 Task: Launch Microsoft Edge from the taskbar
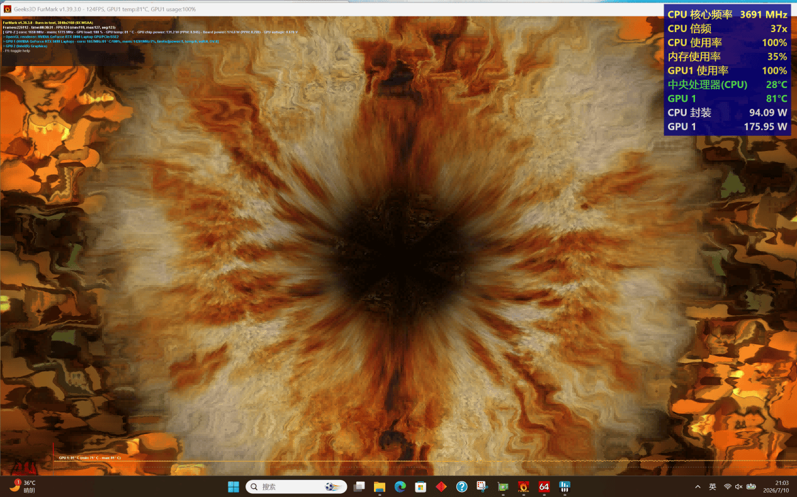coord(400,487)
